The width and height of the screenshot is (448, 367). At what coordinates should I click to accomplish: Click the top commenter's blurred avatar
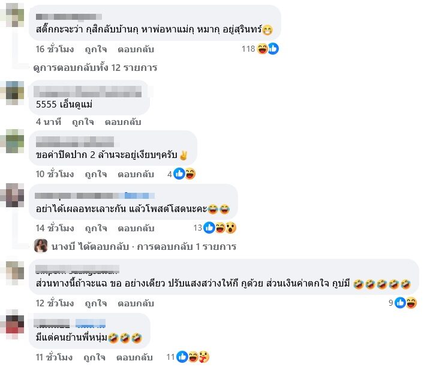pyautogui.click(x=12, y=14)
